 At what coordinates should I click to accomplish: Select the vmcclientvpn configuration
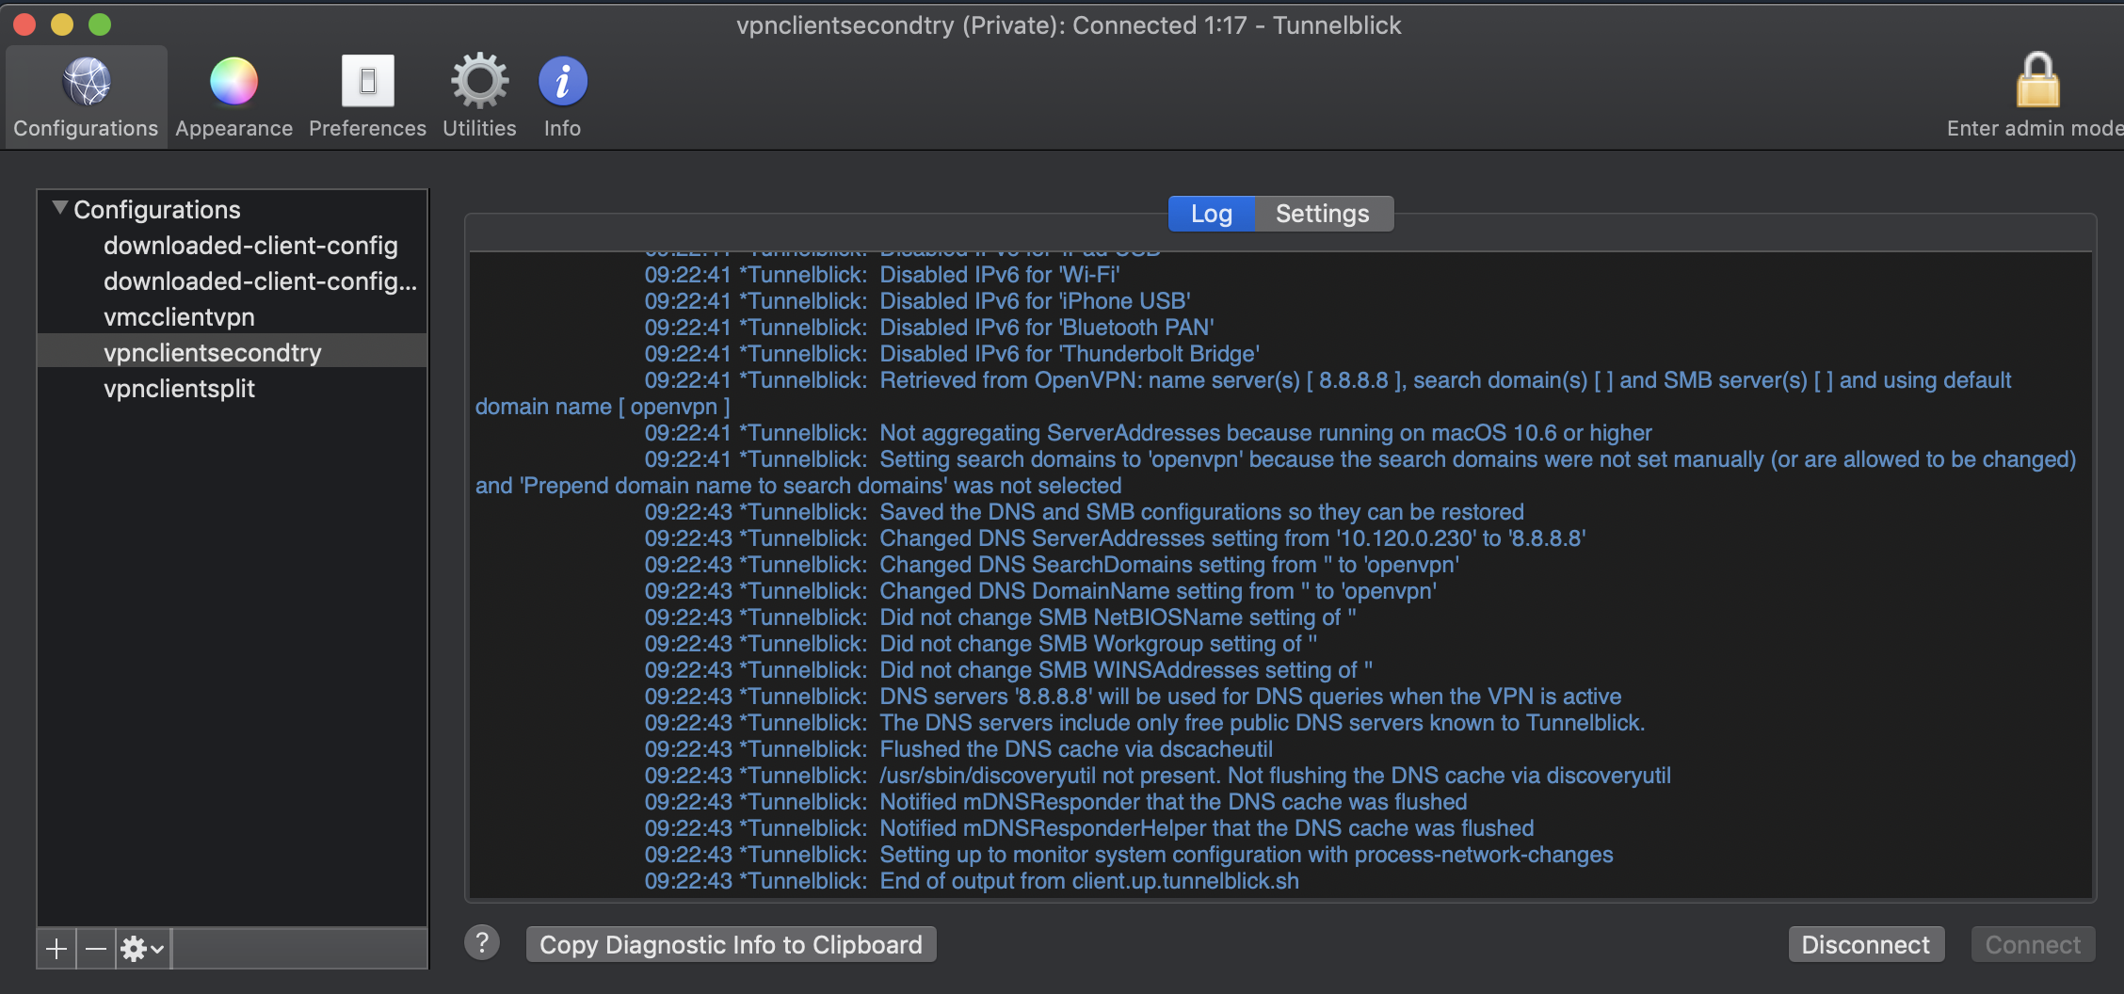[179, 317]
